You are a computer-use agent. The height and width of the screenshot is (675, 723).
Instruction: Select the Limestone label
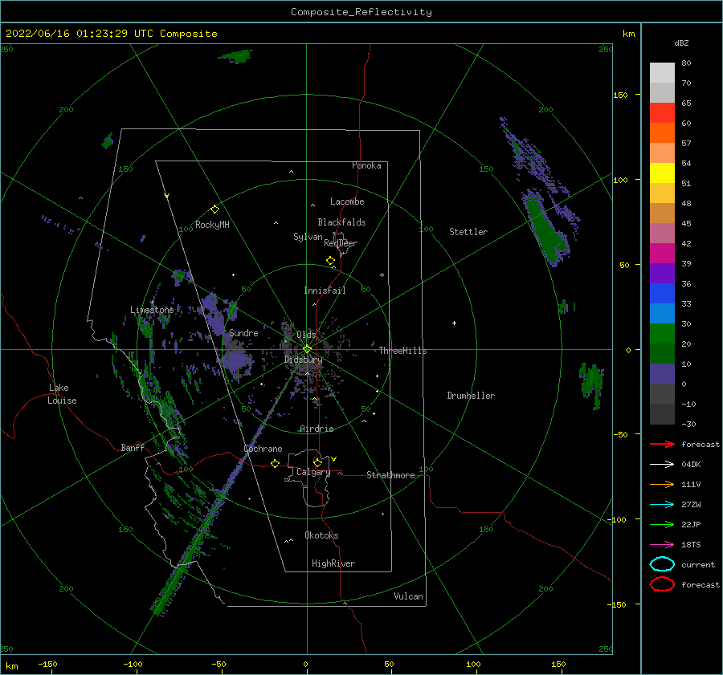(152, 310)
